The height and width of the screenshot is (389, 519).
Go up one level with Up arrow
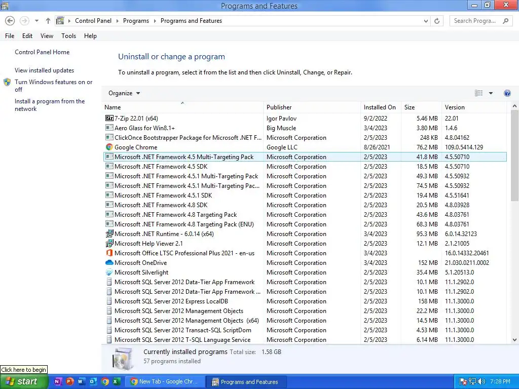click(x=48, y=21)
